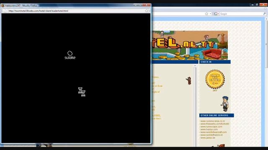
Task: Open the www.jabbo.be link
Action: [208, 138]
